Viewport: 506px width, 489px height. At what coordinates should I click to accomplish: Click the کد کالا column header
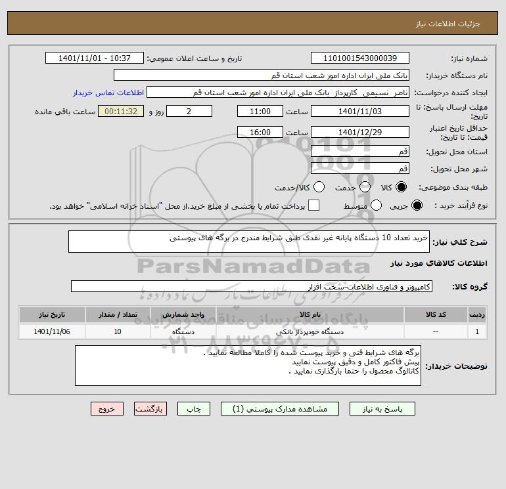(x=436, y=314)
